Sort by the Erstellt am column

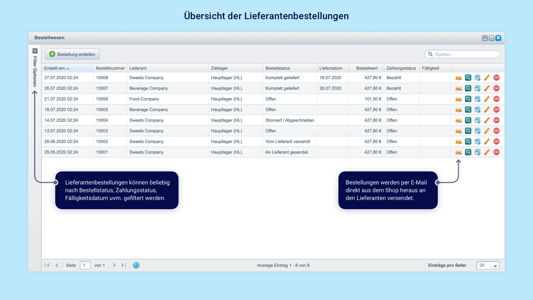(x=67, y=68)
